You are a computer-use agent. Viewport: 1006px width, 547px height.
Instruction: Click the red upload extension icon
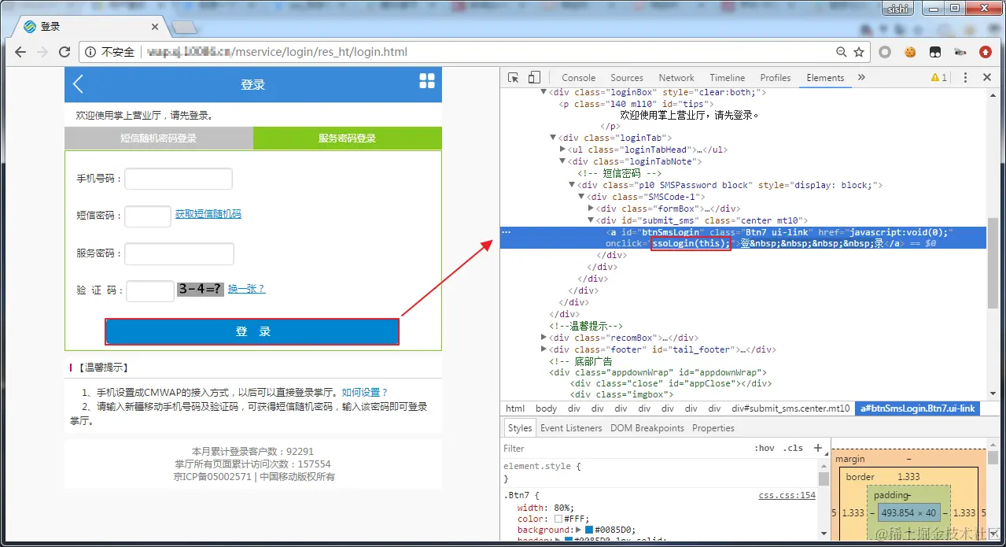[x=986, y=52]
